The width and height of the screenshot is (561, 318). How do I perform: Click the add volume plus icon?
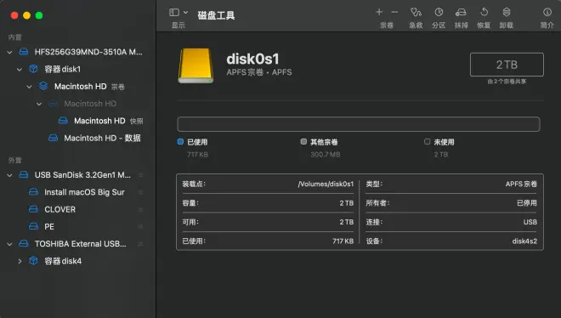(x=379, y=12)
